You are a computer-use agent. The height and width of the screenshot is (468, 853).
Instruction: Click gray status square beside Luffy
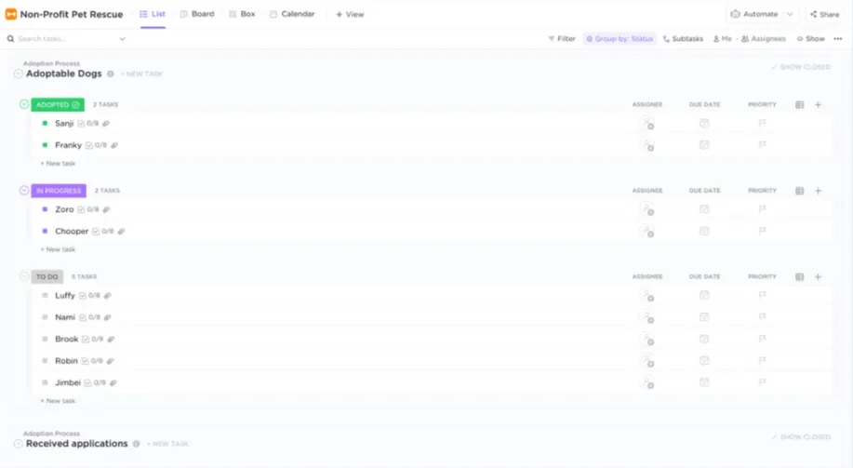tap(45, 295)
